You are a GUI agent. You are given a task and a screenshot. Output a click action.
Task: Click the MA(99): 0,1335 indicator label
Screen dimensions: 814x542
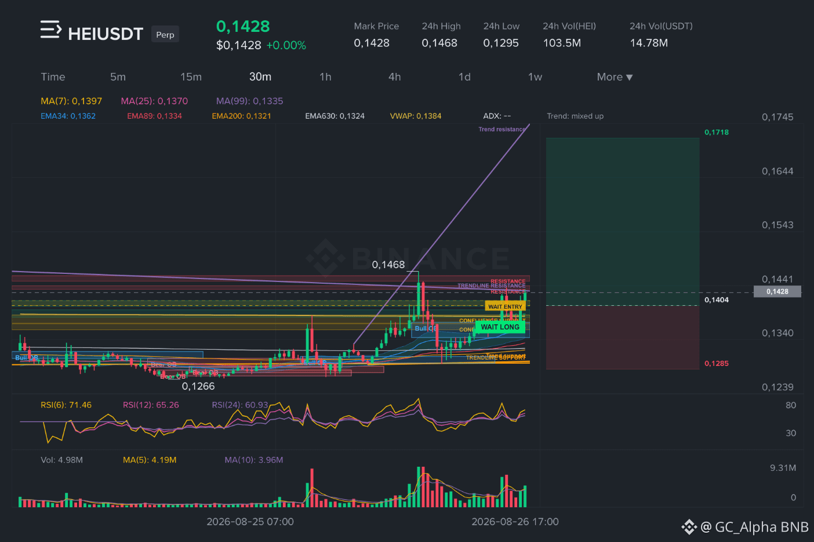[250, 101]
